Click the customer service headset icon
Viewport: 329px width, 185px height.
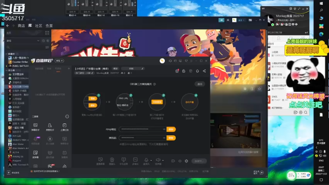[170, 61]
